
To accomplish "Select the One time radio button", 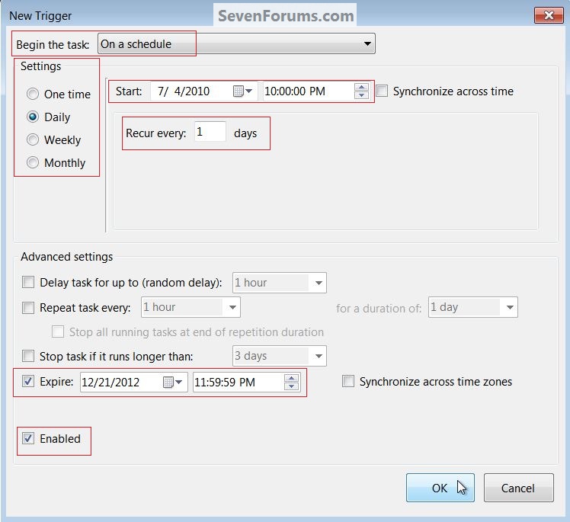I will pyautogui.click(x=33, y=94).
